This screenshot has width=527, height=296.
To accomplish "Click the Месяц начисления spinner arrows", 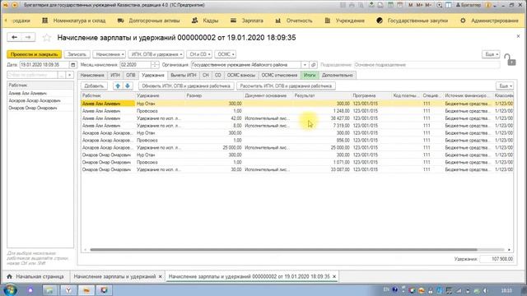I will [x=155, y=65].
